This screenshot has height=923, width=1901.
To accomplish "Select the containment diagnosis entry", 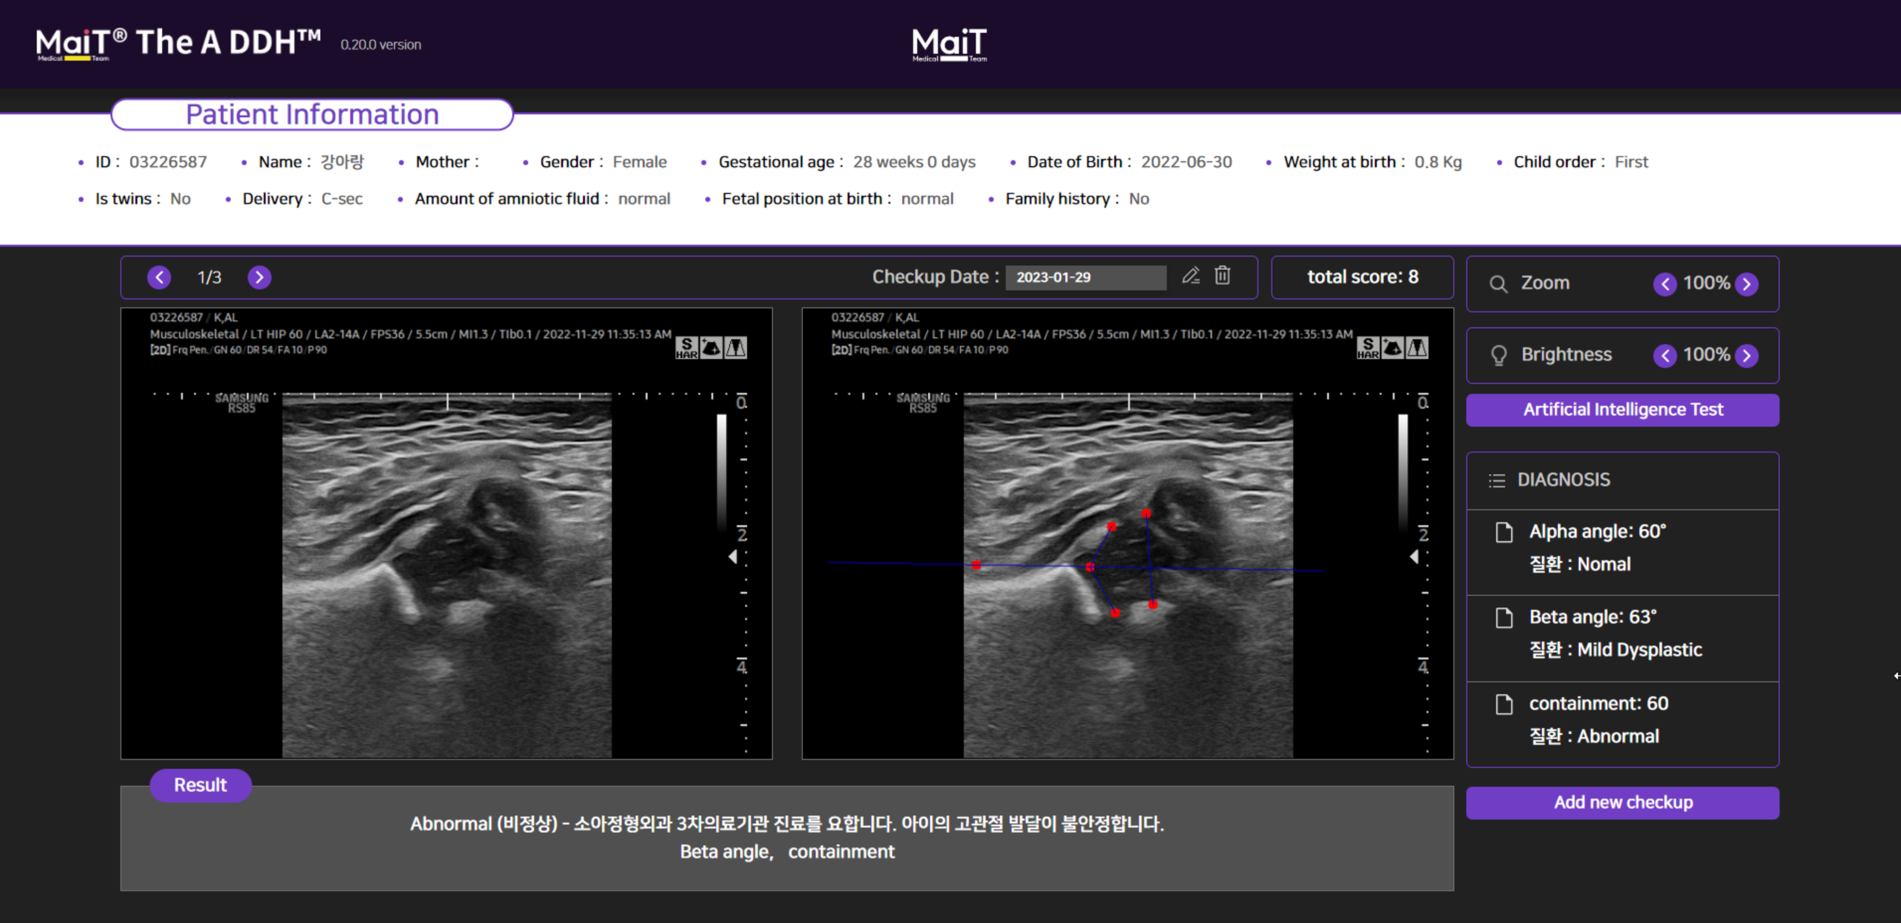I will tap(1598, 704).
